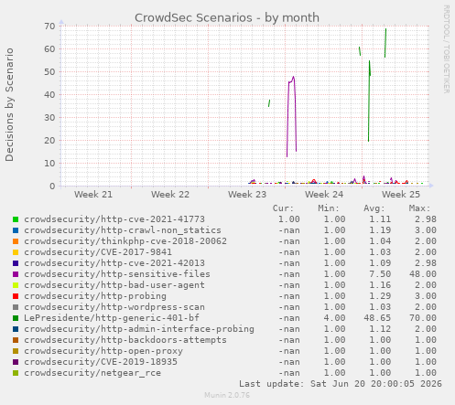Image resolution: width=455 pixels, height=405 pixels.
Task: Click the navy http-admin-interface-probing legend swatch
Action: pos(16,329)
